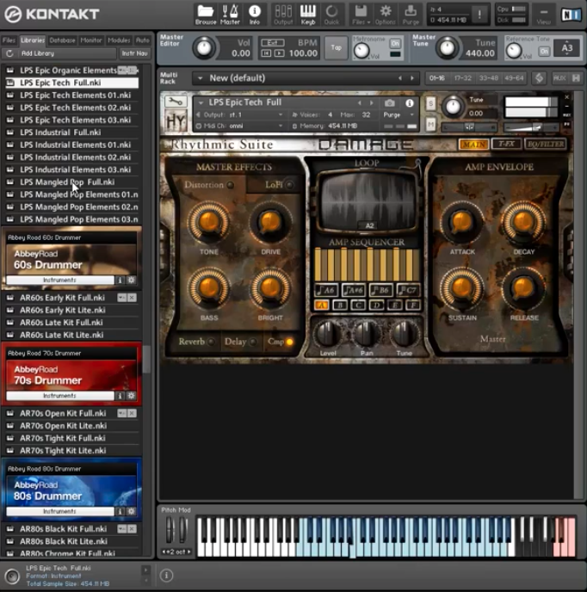This screenshot has width=587, height=592.
Task: Mute the instrument with M button
Action: point(430,125)
